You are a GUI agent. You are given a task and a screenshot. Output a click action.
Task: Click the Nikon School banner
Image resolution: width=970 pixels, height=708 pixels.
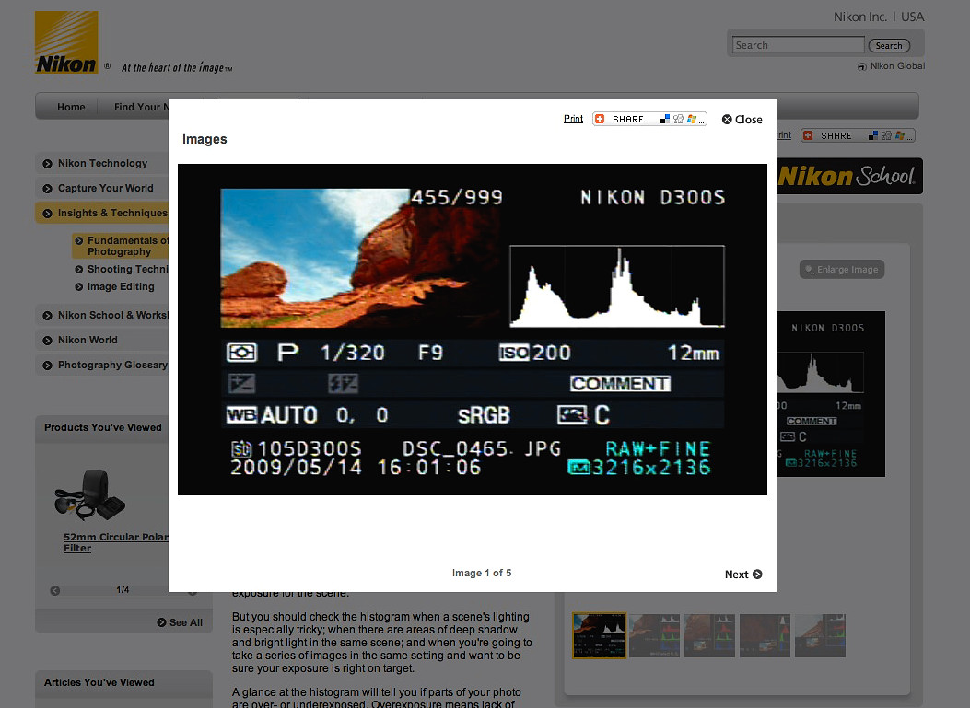(849, 176)
